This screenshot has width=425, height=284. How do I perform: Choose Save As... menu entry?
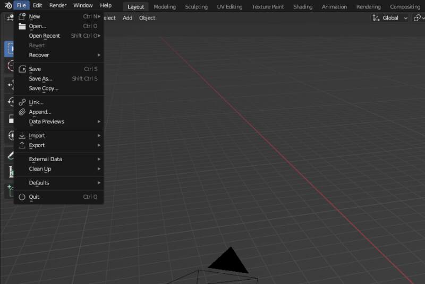pyautogui.click(x=59, y=78)
